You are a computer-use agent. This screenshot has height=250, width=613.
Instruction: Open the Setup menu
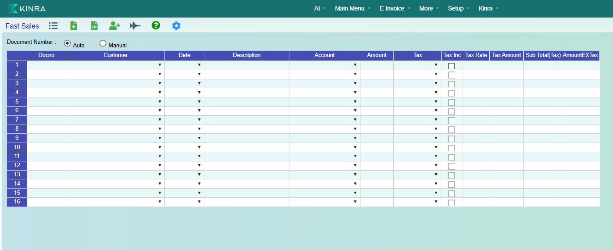pyautogui.click(x=458, y=8)
